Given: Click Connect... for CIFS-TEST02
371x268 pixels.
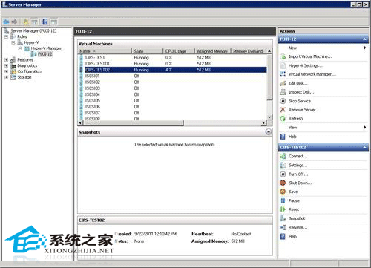Looking at the screenshot, I should point(298,156).
